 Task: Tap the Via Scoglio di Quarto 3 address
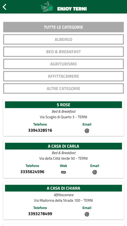coord(63,117)
